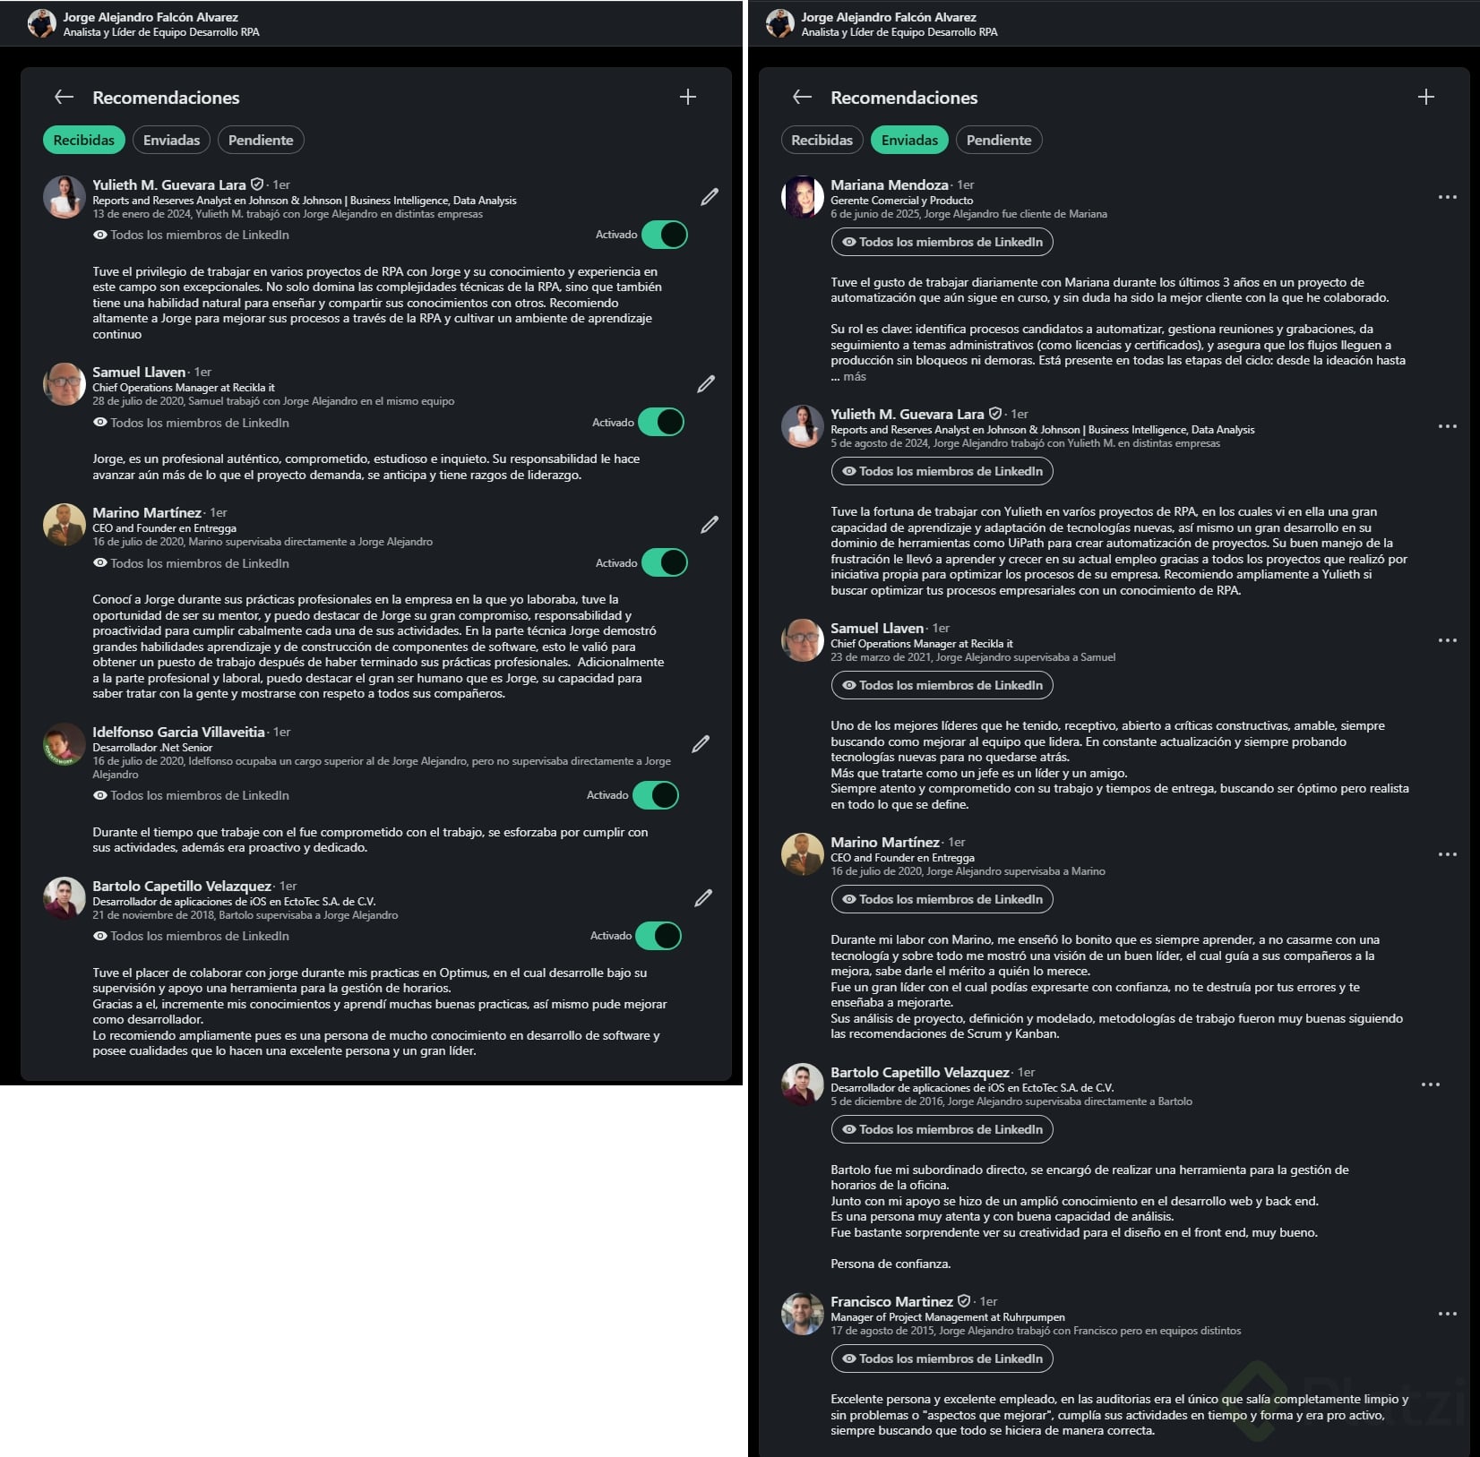
Task: Click pencil icon beside Samuel Llaven recommendation
Action: tap(706, 384)
